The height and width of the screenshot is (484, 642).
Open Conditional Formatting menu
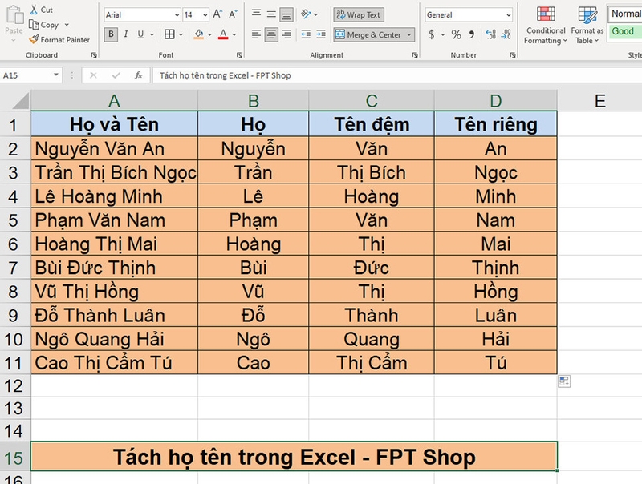(x=546, y=26)
